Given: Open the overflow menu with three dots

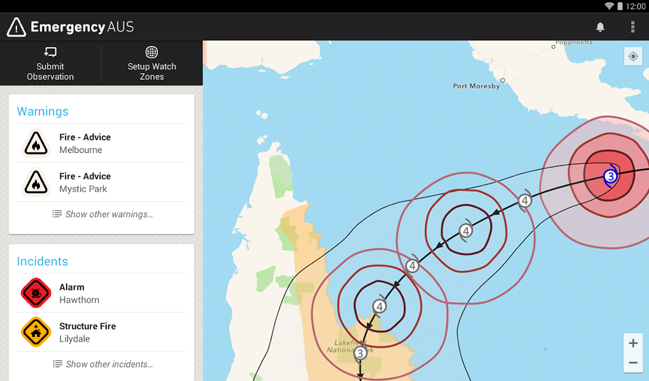Looking at the screenshot, I should pyautogui.click(x=632, y=27).
